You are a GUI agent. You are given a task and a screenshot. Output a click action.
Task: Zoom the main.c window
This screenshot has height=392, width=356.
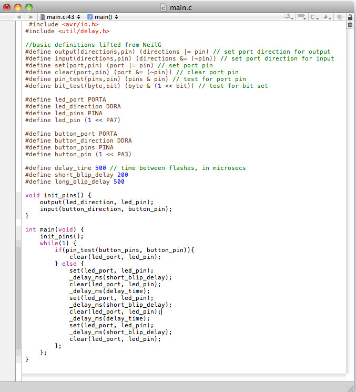pos(29,7)
